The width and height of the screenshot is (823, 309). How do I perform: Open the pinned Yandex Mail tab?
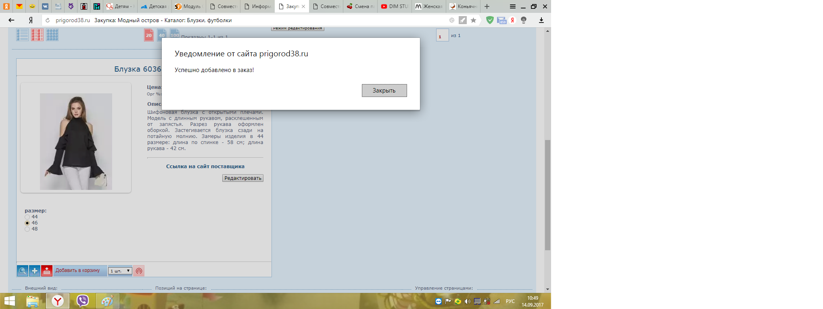tap(19, 6)
